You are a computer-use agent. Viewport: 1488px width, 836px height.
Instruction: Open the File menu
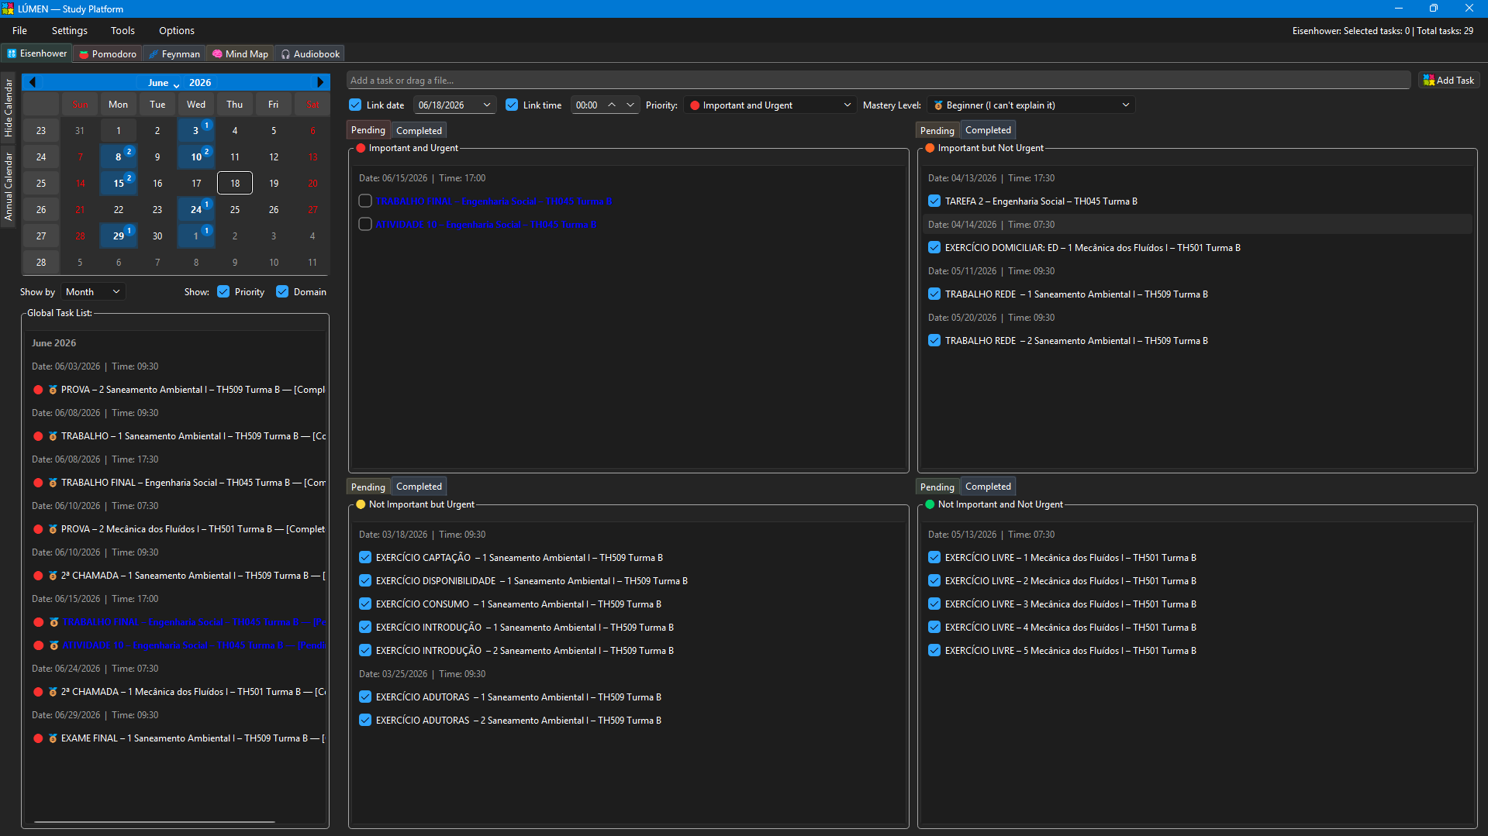pyautogui.click(x=19, y=31)
